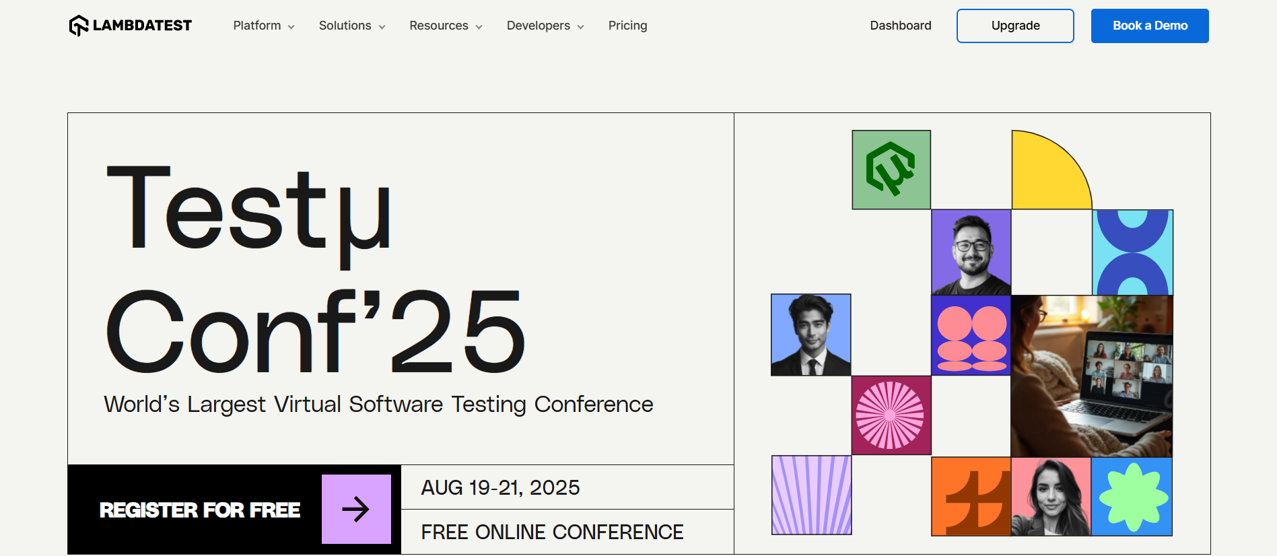The height and width of the screenshot is (556, 1277).
Task: Click the 'AUG 19-21, 2025' date text
Action: 500,487
